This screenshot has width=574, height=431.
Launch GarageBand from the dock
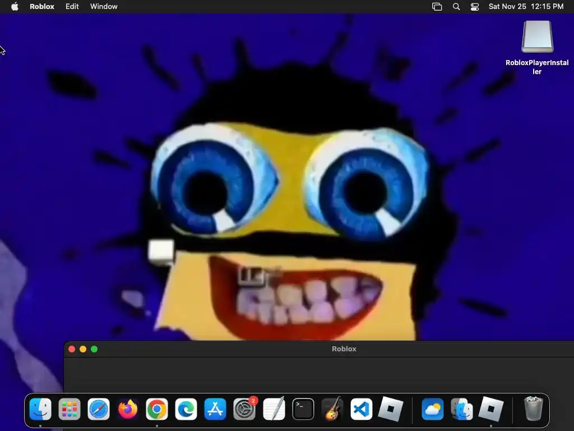(332, 409)
